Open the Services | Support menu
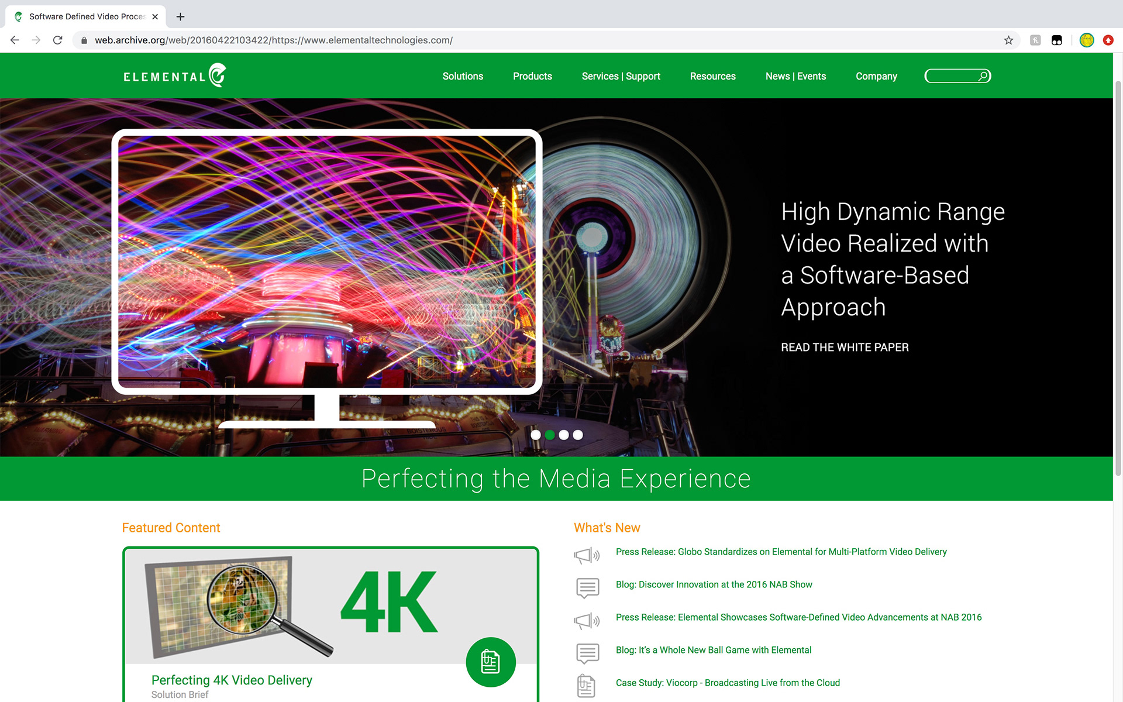1123x702 pixels. coord(621,76)
